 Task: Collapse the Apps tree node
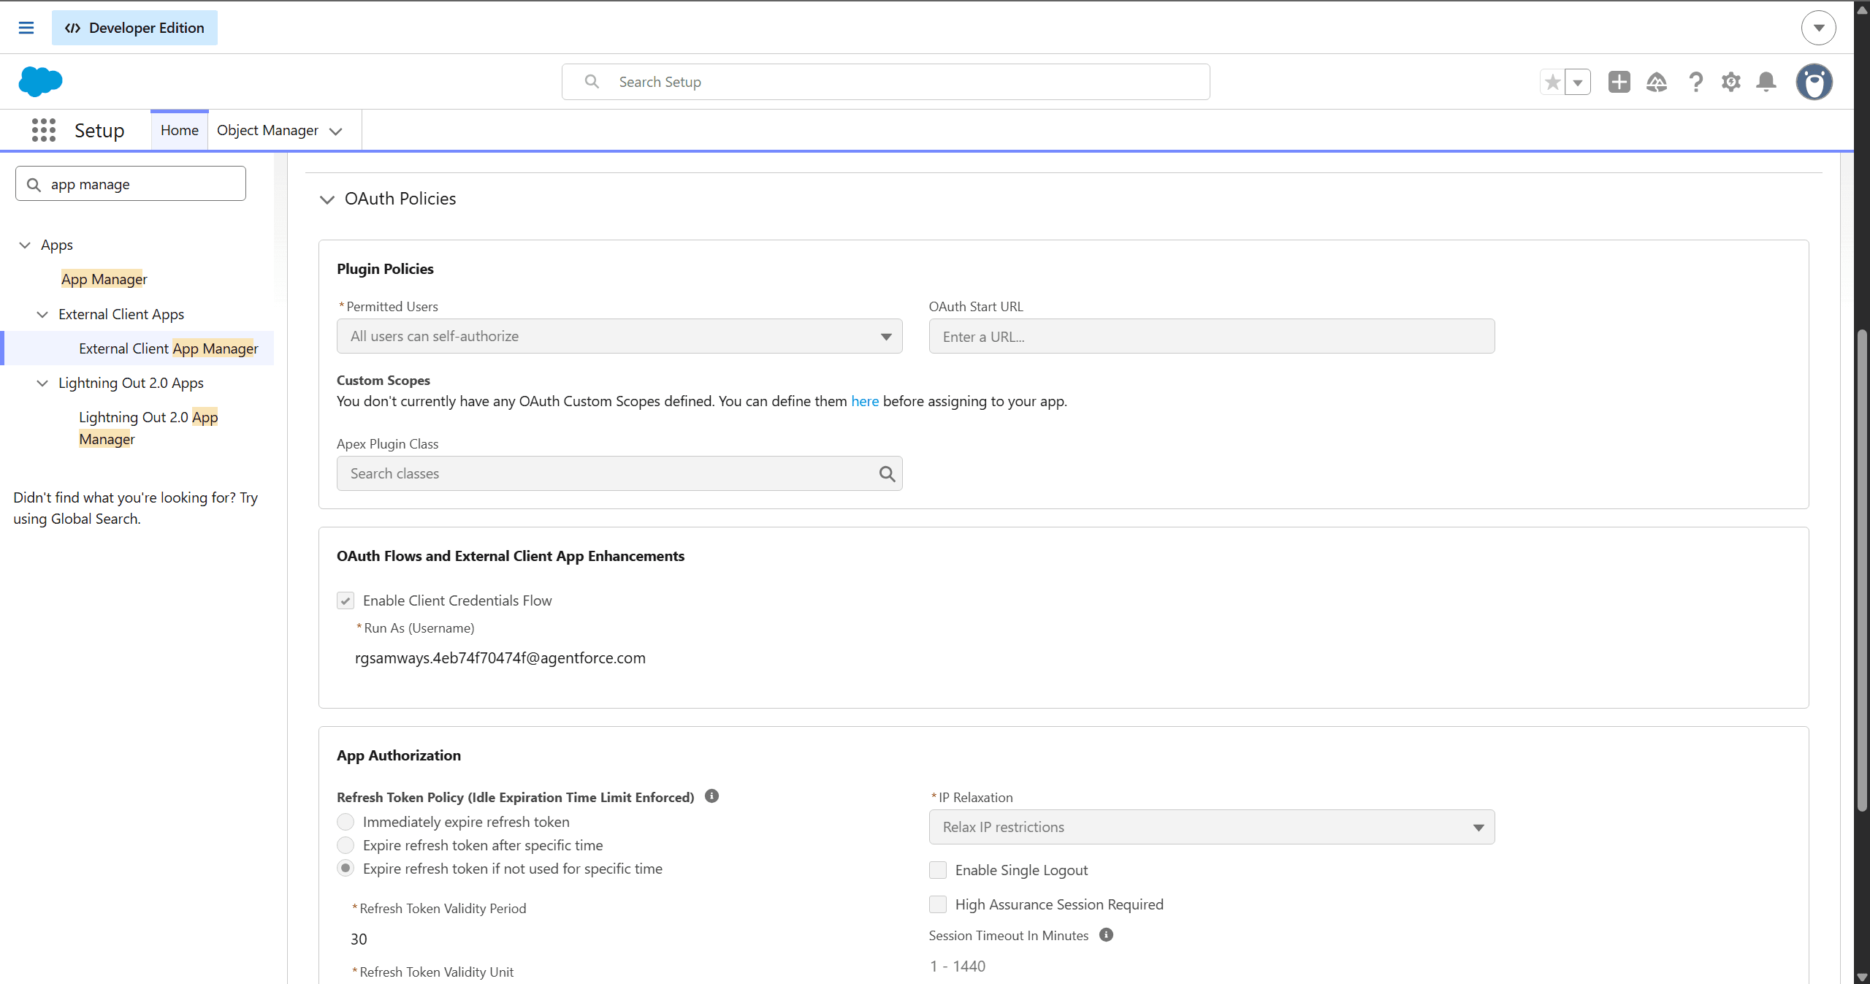point(25,245)
